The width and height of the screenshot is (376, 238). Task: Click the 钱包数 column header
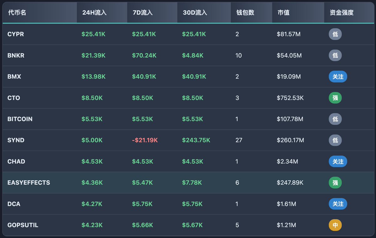coord(245,13)
